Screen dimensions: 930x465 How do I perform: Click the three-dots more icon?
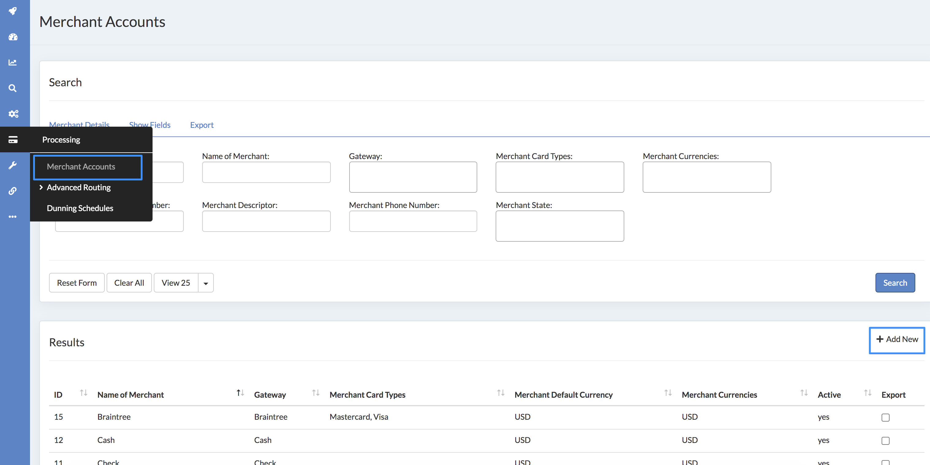point(13,217)
